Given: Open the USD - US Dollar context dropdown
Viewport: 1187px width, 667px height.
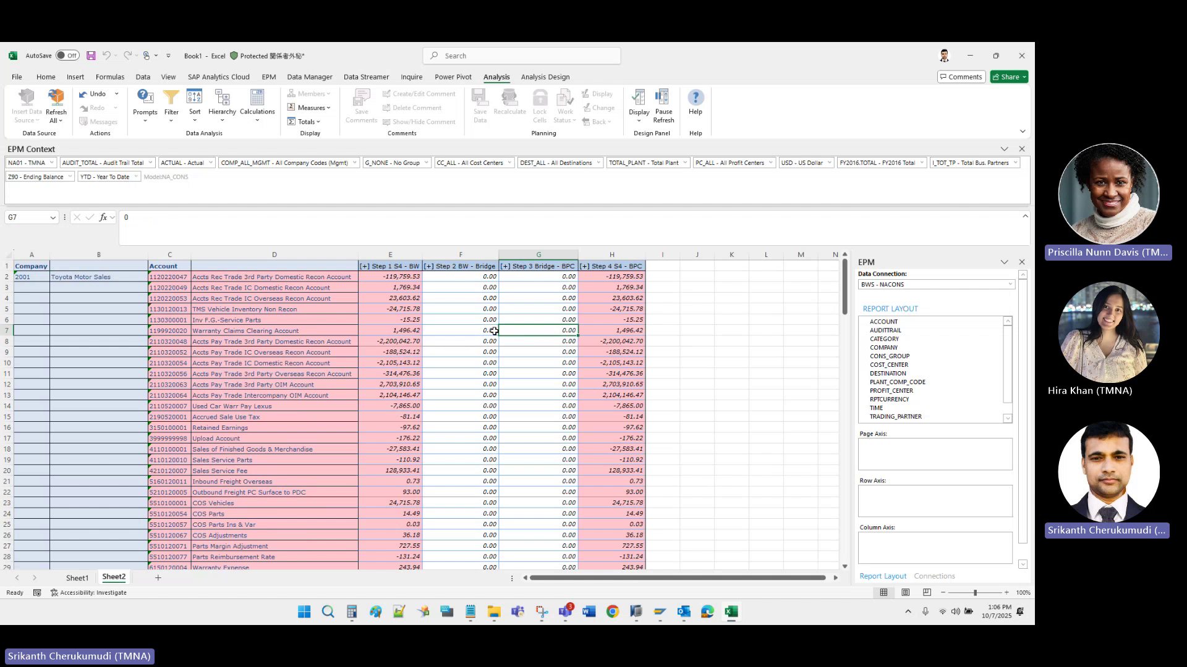Looking at the screenshot, I should [828, 162].
